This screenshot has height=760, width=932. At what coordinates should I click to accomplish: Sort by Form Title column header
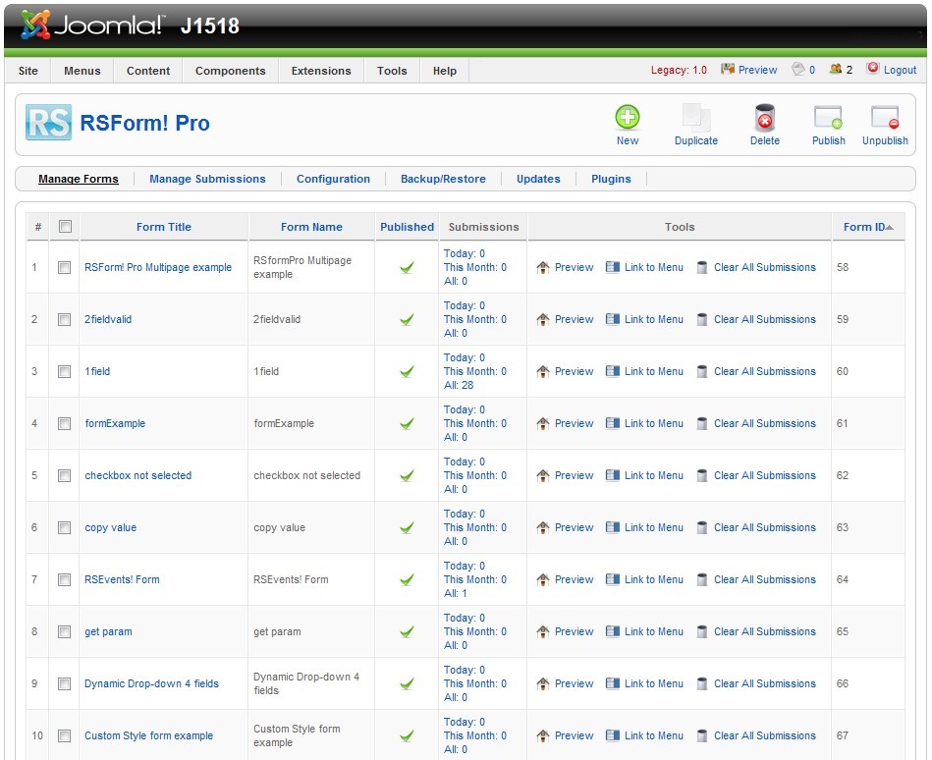click(x=163, y=227)
